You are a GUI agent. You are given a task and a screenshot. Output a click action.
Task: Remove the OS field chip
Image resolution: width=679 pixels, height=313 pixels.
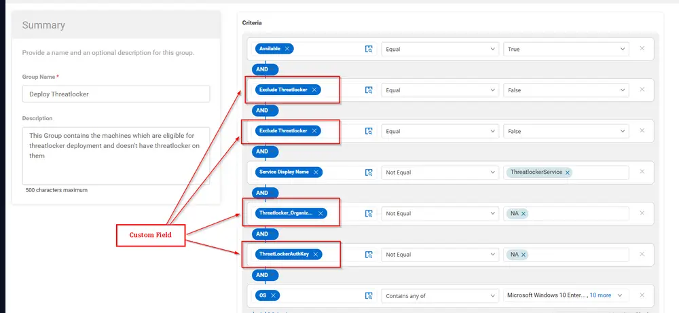tap(273, 295)
